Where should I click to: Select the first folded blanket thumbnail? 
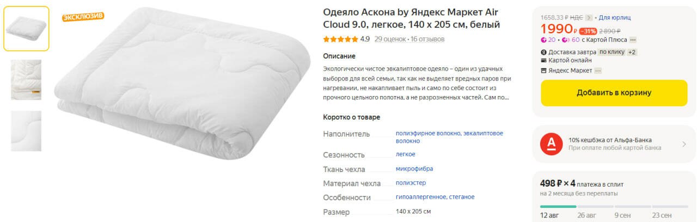click(x=26, y=29)
